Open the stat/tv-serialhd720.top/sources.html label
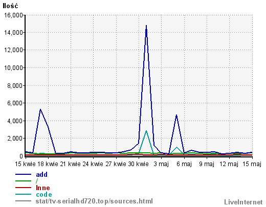The image size is (266, 207). click(94, 201)
